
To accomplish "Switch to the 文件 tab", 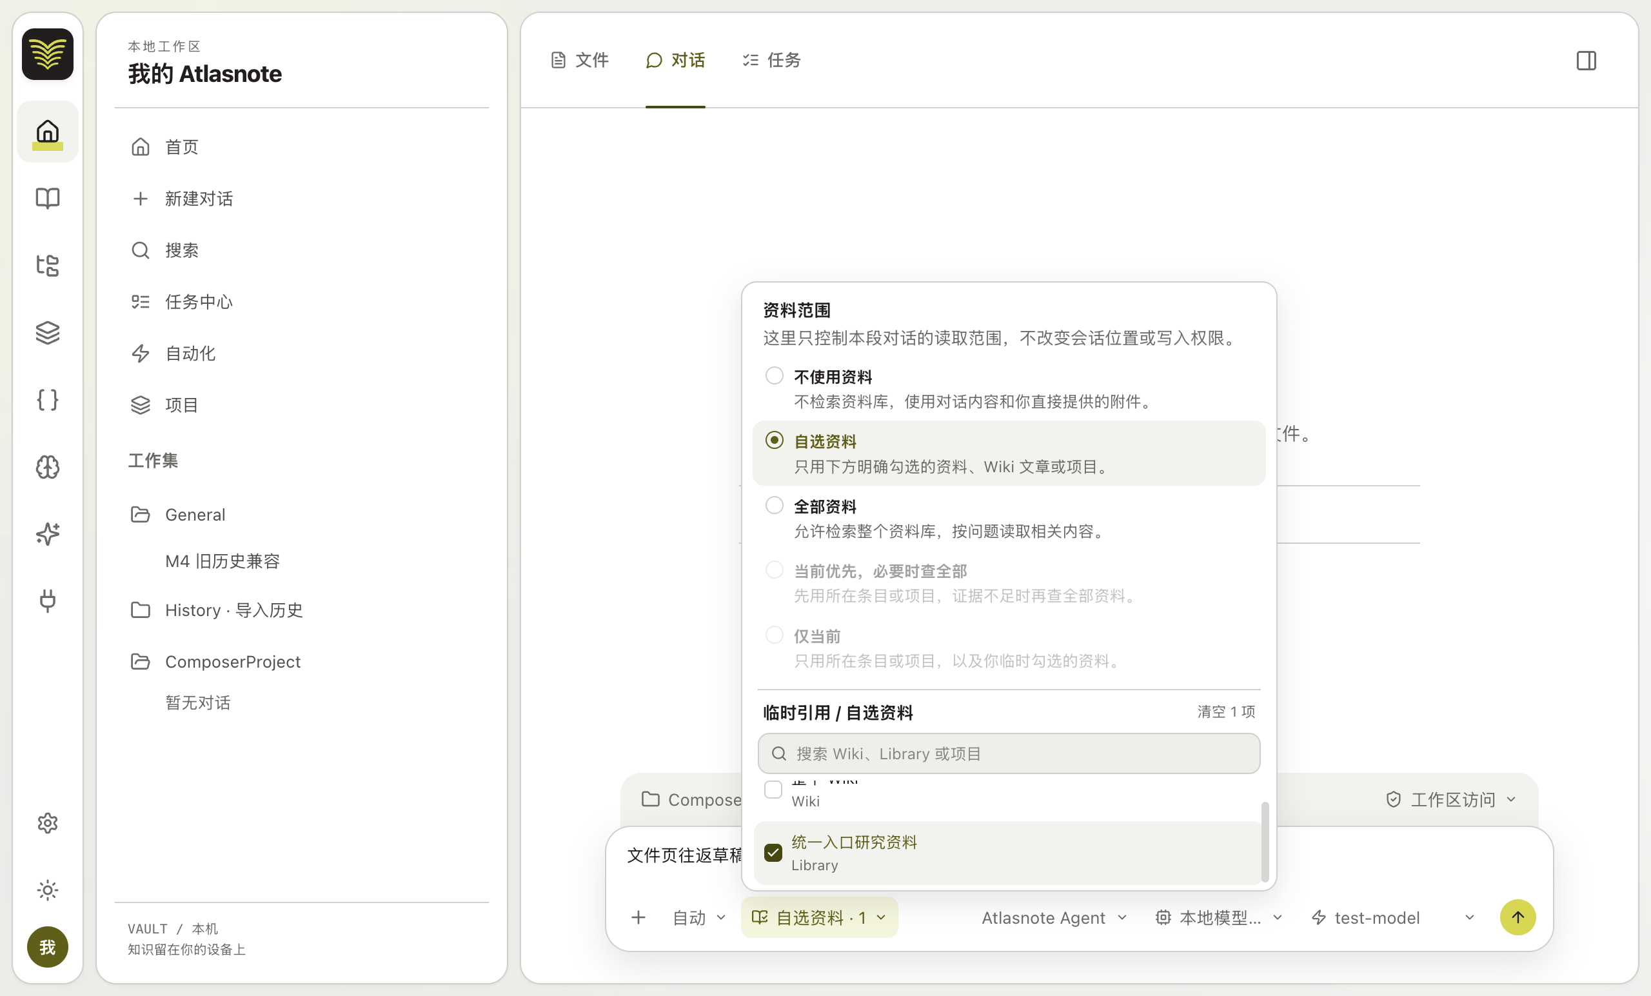I will pyautogui.click(x=580, y=61).
